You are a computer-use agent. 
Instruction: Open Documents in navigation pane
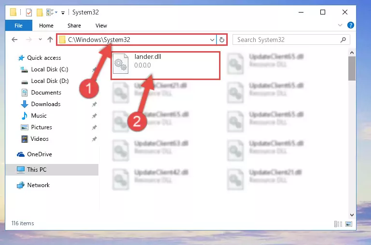coord(46,93)
